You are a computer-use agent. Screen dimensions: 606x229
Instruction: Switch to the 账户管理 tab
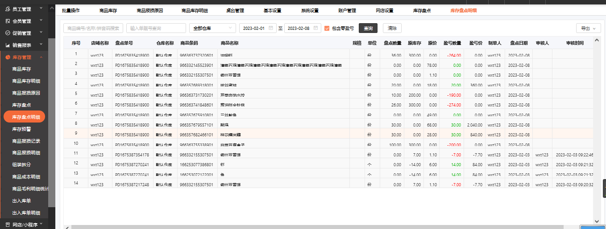347,10
